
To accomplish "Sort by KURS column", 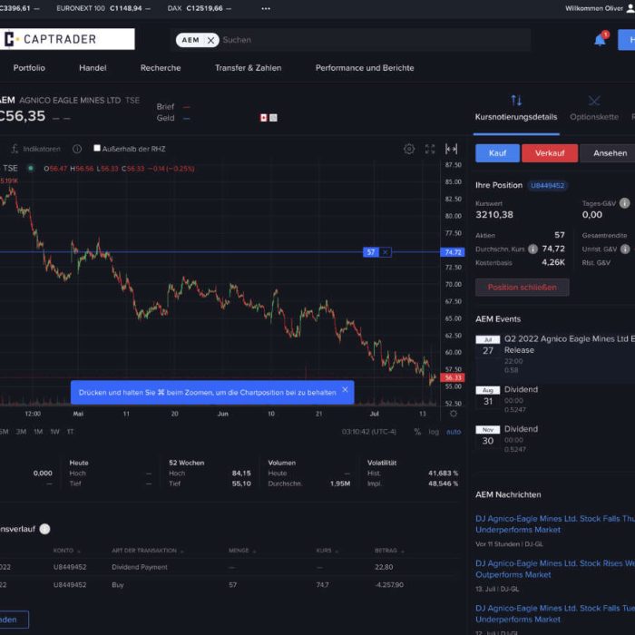I will point(327,551).
